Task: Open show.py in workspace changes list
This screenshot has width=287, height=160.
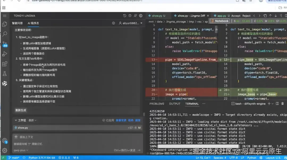Action: [78, 128]
